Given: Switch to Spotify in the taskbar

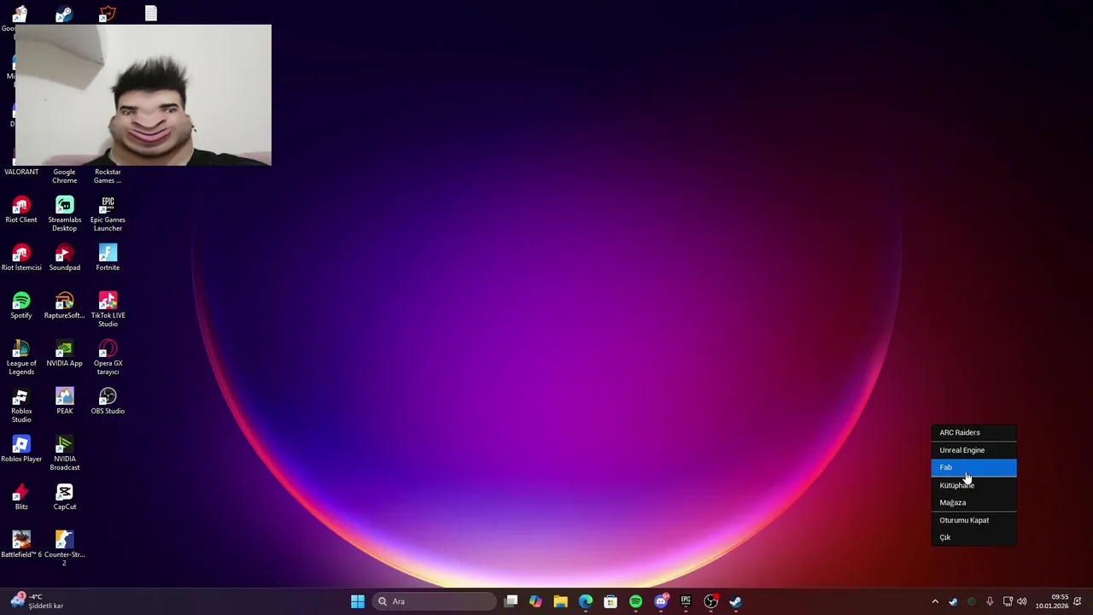Looking at the screenshot, I should (x=635, y=601).
